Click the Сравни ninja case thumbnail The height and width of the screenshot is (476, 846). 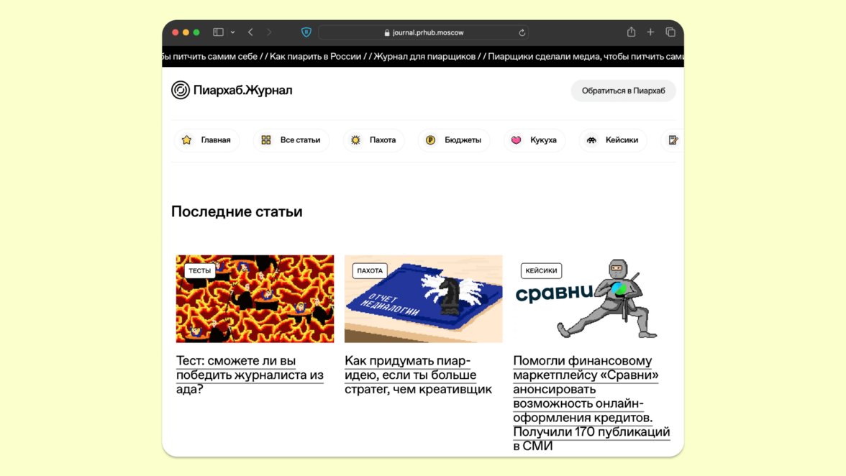[x=591, y=298]
